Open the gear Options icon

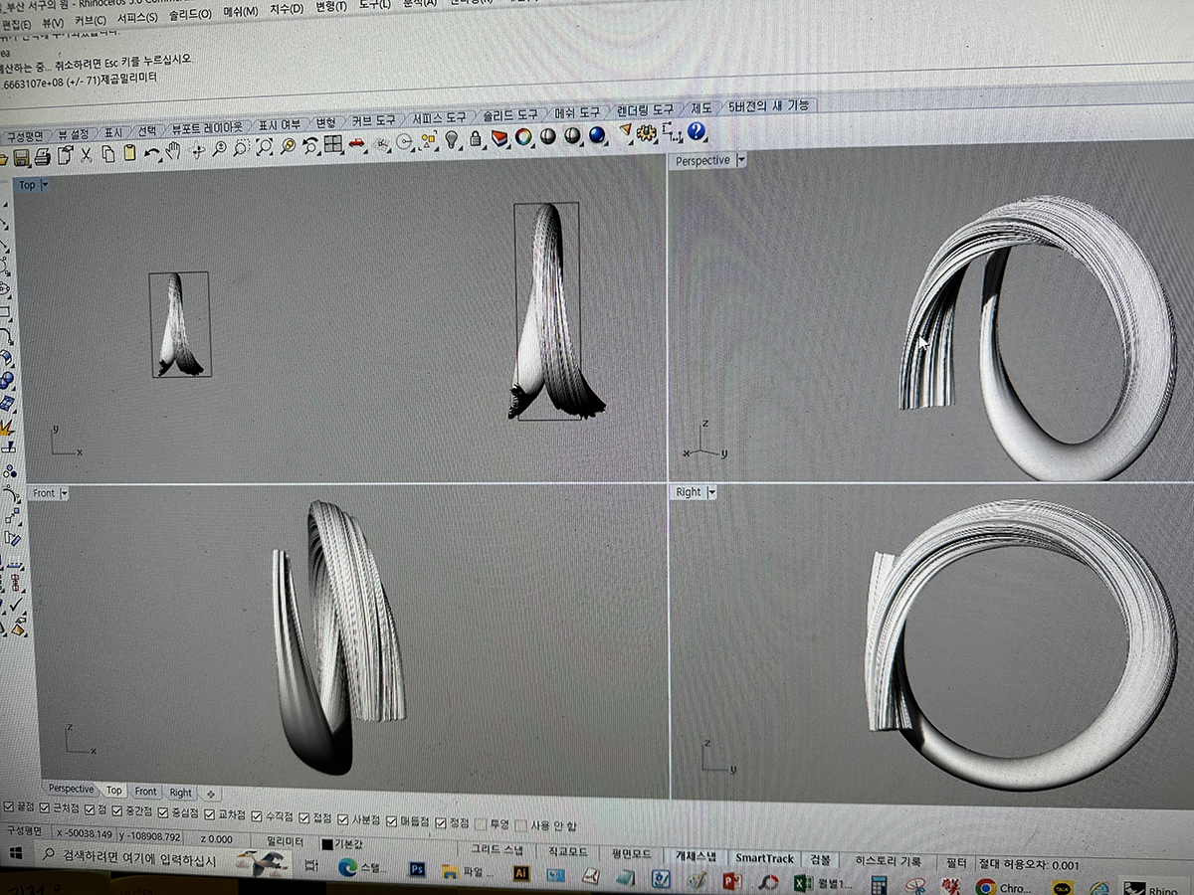pos(646,133)
